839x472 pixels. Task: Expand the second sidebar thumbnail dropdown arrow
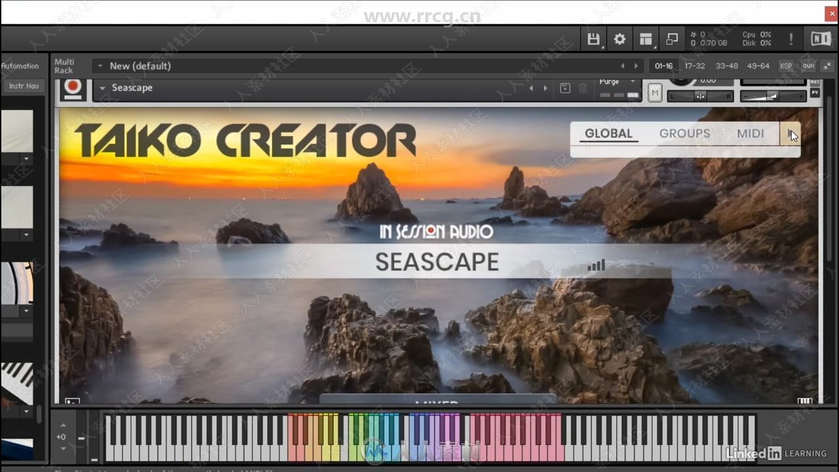pyautogui.click(x=26, y=235)
